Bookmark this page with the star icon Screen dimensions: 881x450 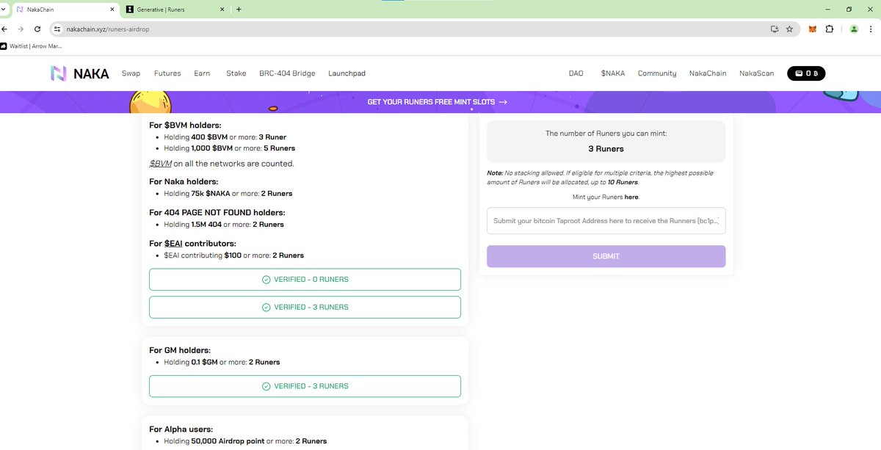pyautogui.click(x=789, y=29)
